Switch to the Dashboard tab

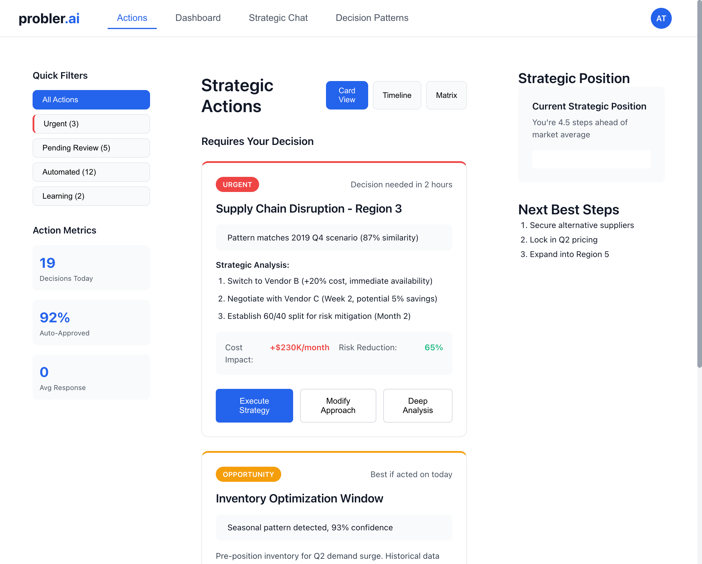[198, 18]
